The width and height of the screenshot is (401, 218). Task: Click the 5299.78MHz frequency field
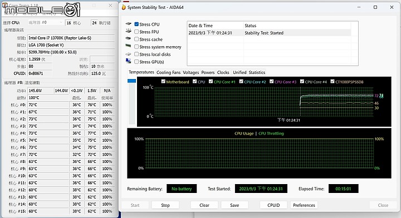click(x=71, y=52)
